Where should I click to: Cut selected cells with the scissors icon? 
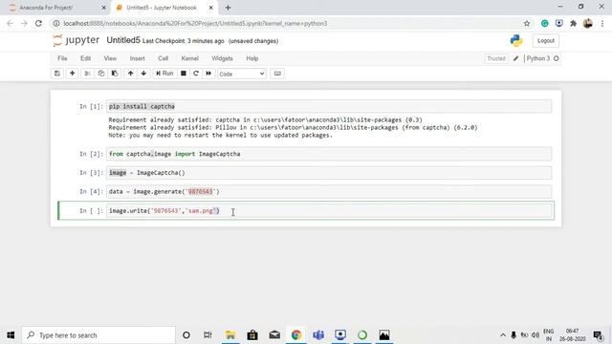click(x=87, y=74)
